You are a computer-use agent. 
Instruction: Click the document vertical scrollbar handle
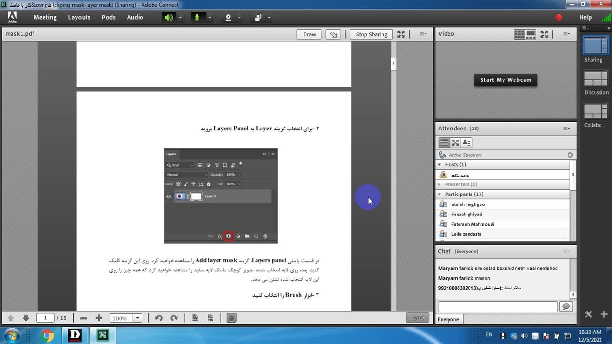[x=393, y=63]
